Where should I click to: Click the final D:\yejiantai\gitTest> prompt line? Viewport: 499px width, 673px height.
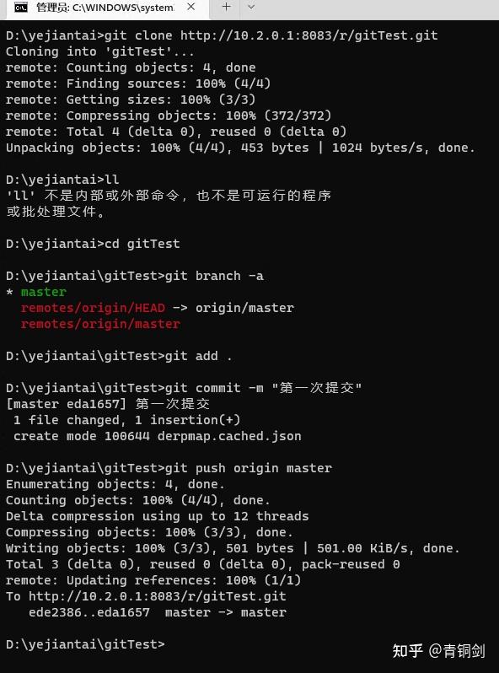[x=85, y=644]
